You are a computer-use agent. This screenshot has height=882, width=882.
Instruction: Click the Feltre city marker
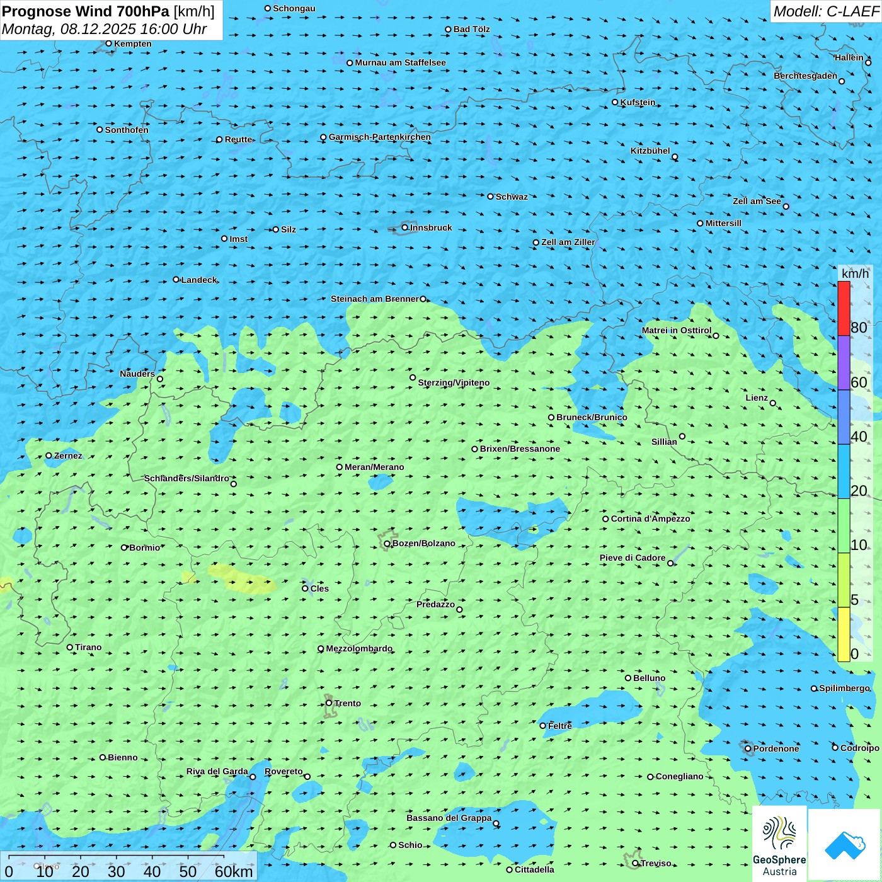[x=542, y=726]
